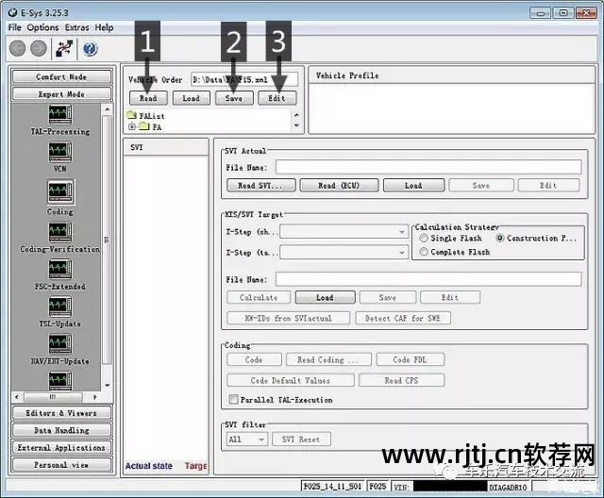Select the NAV/ENT-Update module icon

pyautogui.click(x=59, y=343)
